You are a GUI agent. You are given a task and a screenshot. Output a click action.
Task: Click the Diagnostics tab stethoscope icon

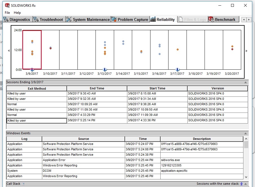click(6, 19)
